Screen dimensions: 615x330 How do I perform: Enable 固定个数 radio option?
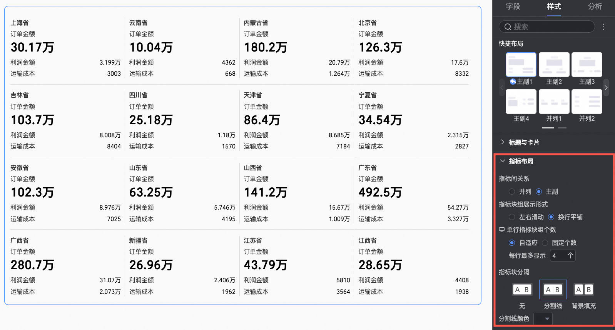tap(545, 243)
